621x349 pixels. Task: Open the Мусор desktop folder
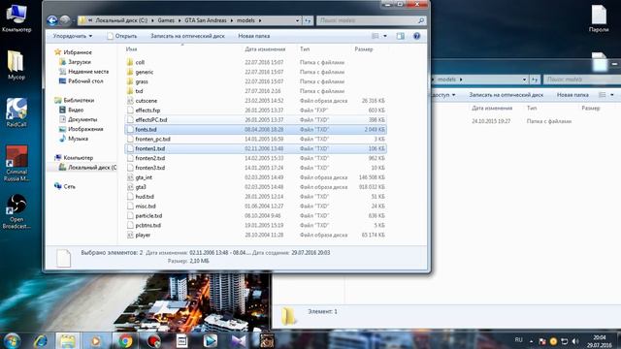coord(16,65)
